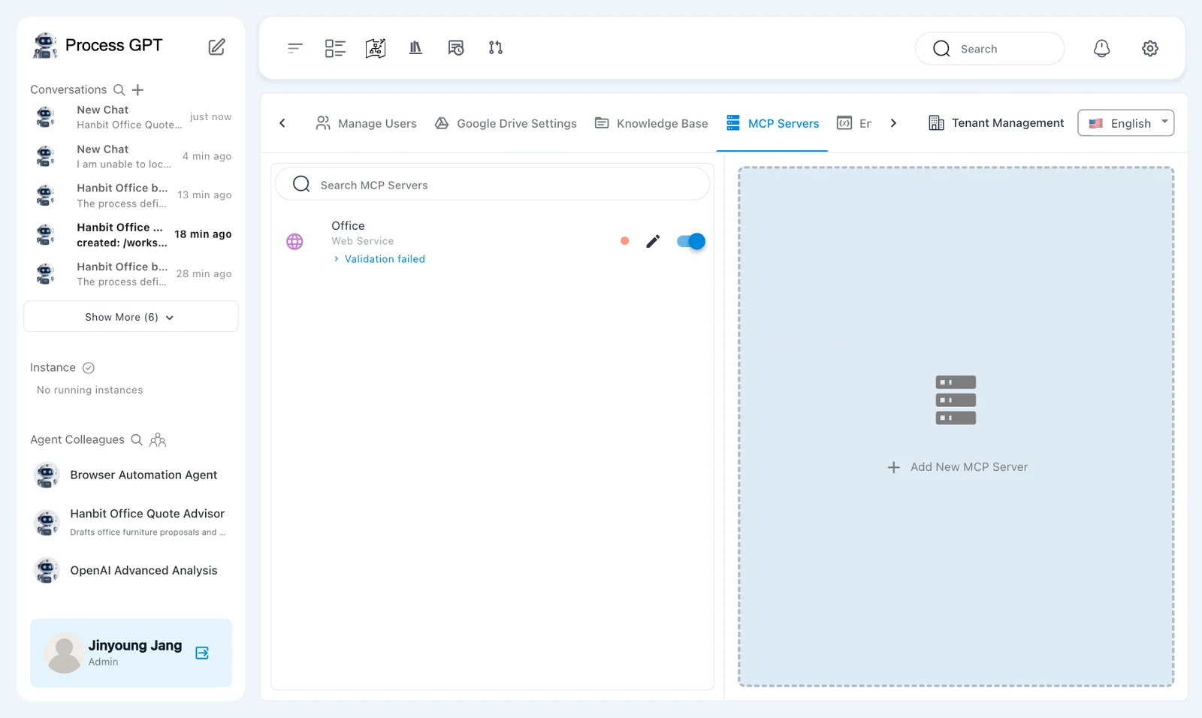Image resolution: width=1202 pixels, height=718 pixels.
Task: Select the OpenAI Advanced Analysis agent
Action: [131, 570]
